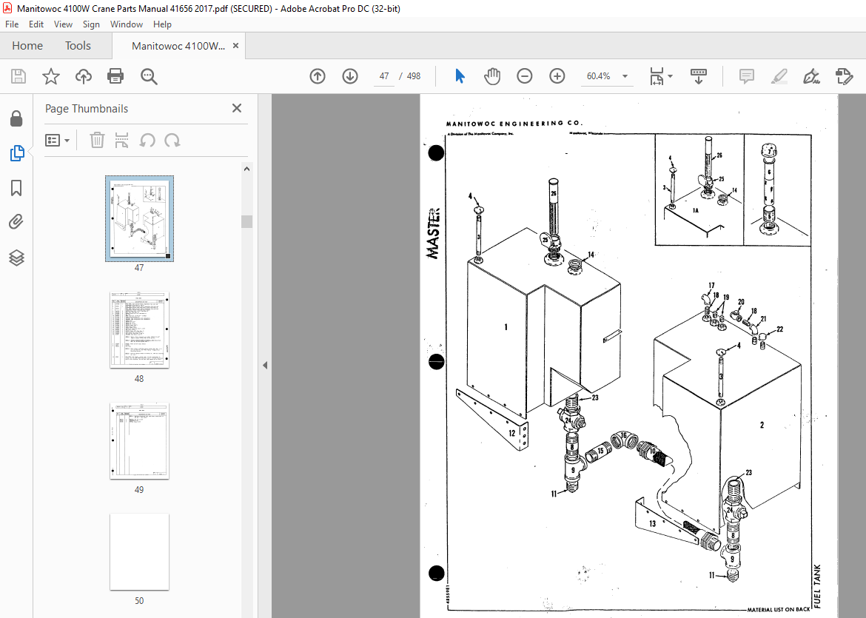
Task: Click the stamp/send for review icon
Action: [x=844, y=76]
